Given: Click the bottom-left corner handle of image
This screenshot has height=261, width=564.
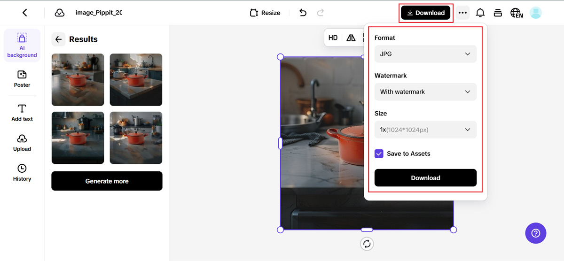Looking at the screenshot, I should 280,230.
